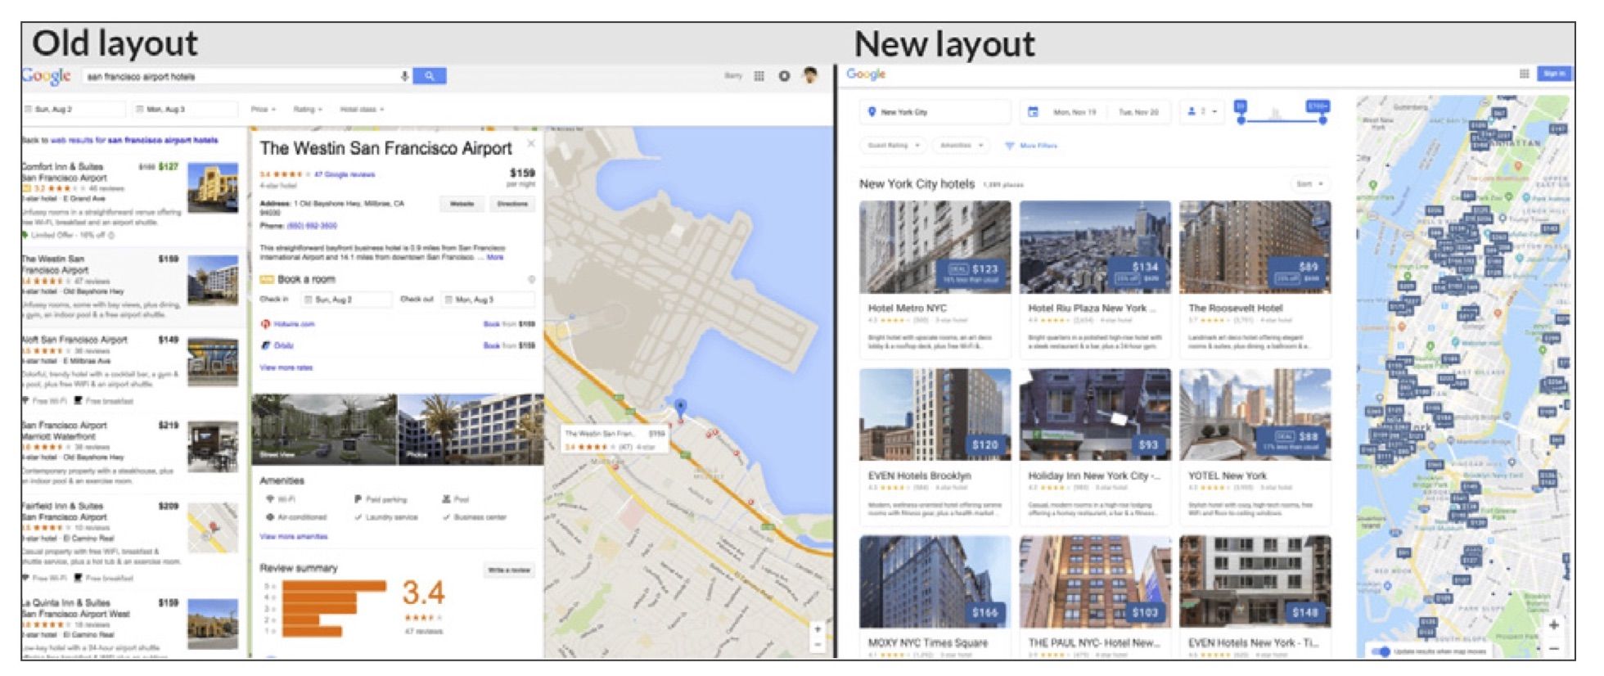Image resolution: width=1604 pixels, height=676 pixels.
Task: Click the Orbitz logo icon
Action: (x=265, y=345)
